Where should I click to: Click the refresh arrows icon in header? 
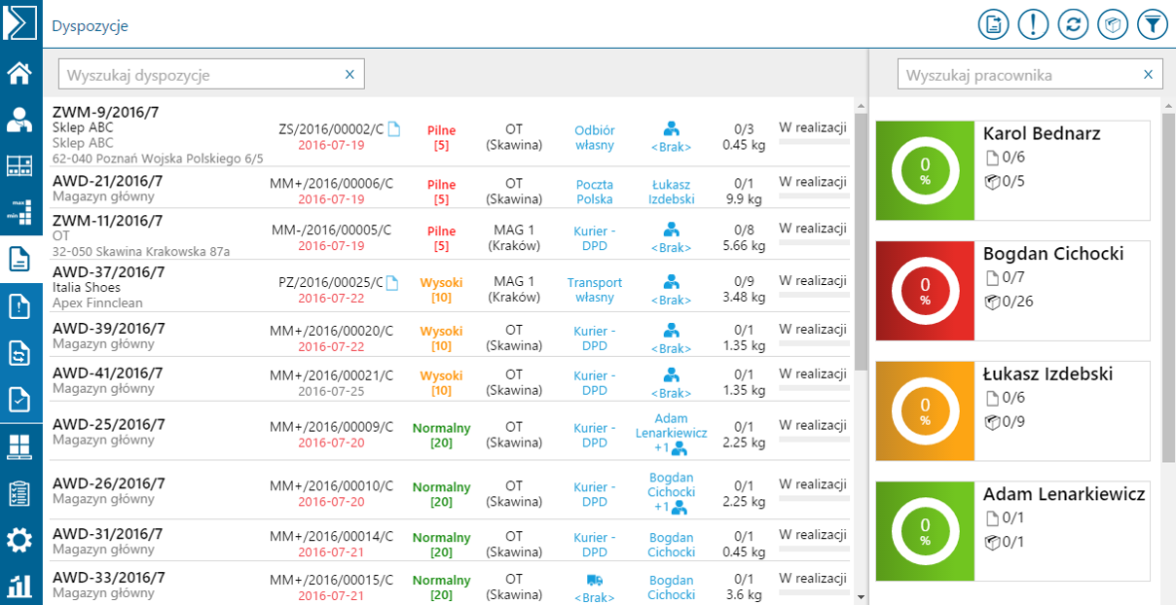pos(1073,24)
